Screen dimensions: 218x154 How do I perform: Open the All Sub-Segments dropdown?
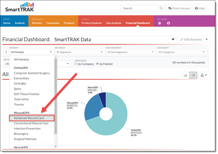[131, 52]
